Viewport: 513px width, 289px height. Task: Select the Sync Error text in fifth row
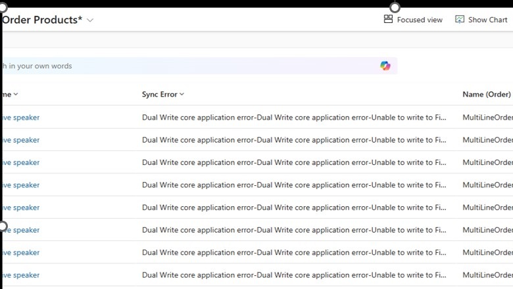[x=294, y=208]
